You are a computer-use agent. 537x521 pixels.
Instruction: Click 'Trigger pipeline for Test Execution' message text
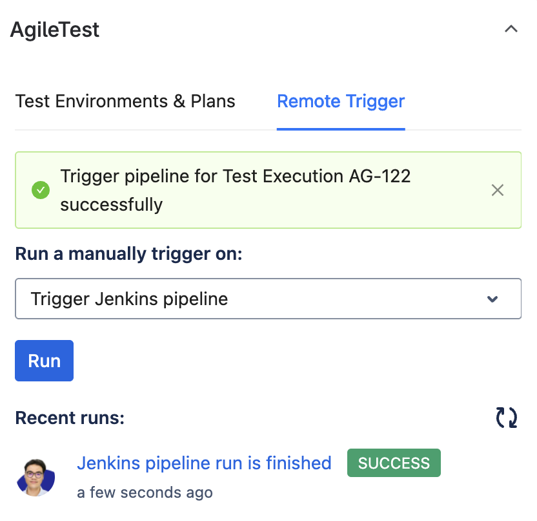[202, 176]
